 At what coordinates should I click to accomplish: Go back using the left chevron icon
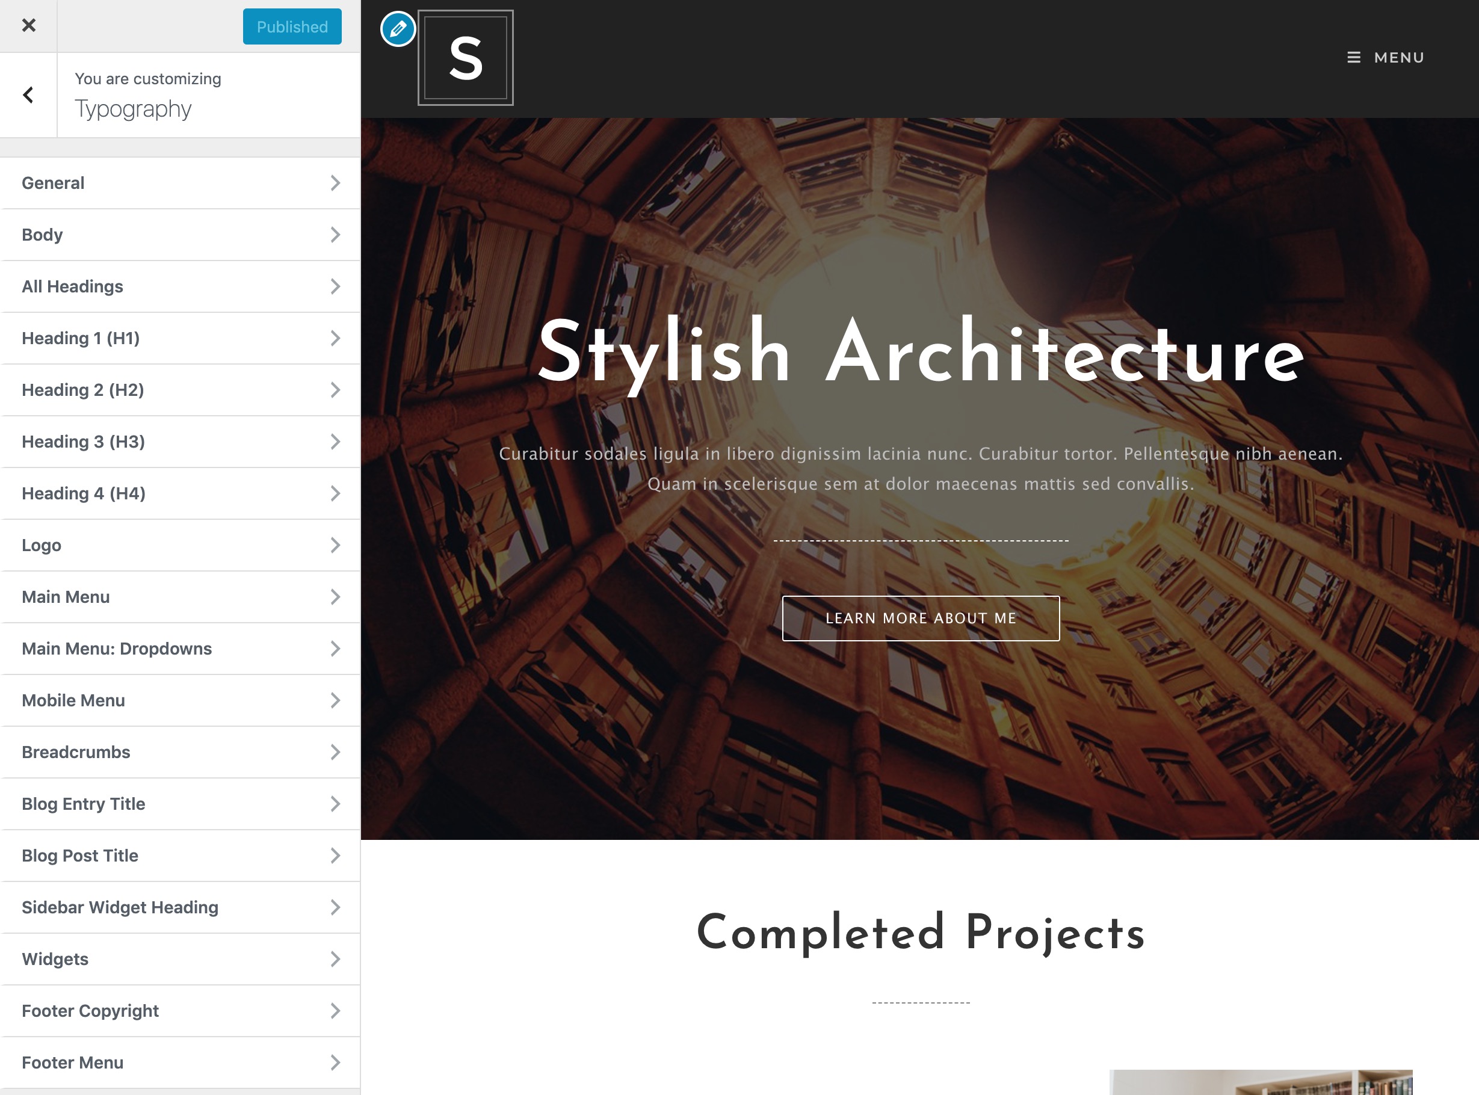(28, 95)
